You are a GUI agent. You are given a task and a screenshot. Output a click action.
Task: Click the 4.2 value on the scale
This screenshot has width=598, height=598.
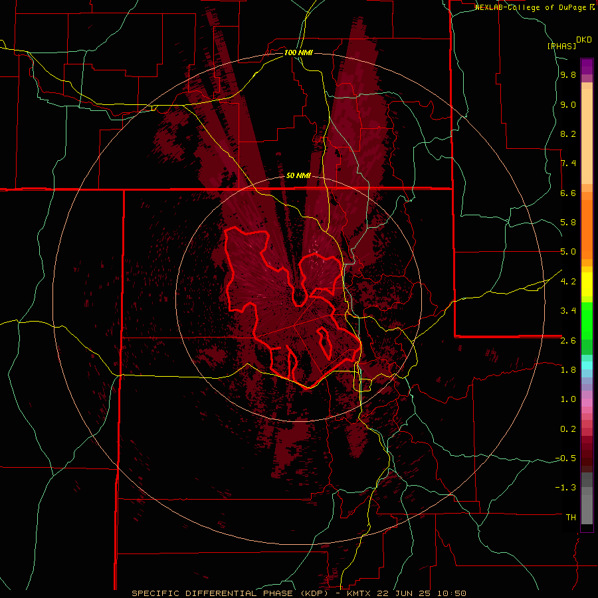coord(568,282)
